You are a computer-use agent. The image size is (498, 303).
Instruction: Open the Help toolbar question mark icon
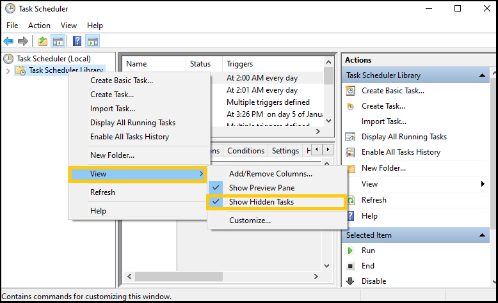pos(77,41)
